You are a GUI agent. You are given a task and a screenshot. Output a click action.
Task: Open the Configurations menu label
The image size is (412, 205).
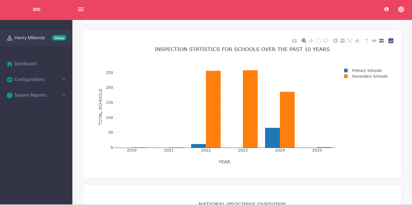[x=30, y=79]
